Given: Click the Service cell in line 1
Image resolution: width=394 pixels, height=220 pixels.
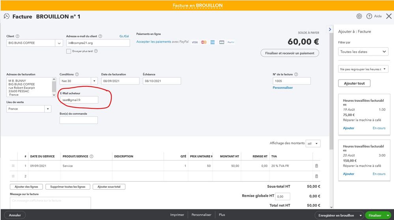Looking at the screenshot, I should [x=86, y=166].
